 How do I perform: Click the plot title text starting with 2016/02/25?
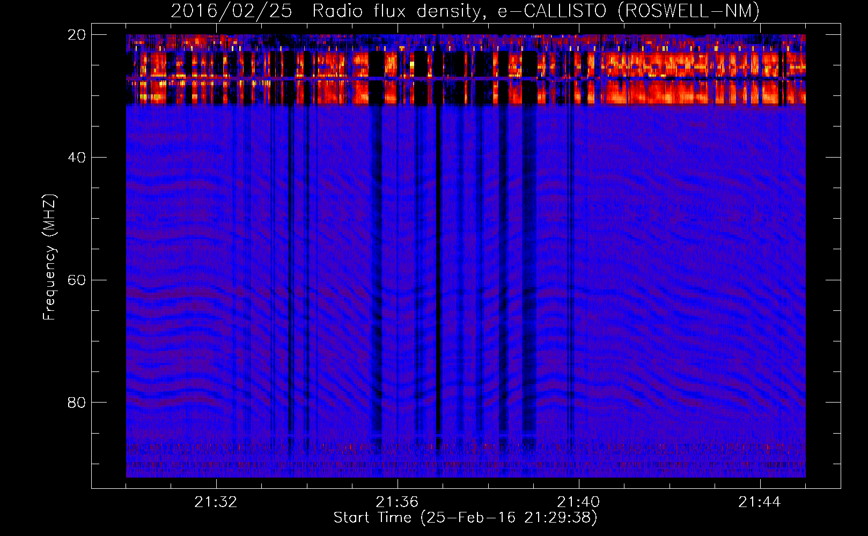point(465,10)
